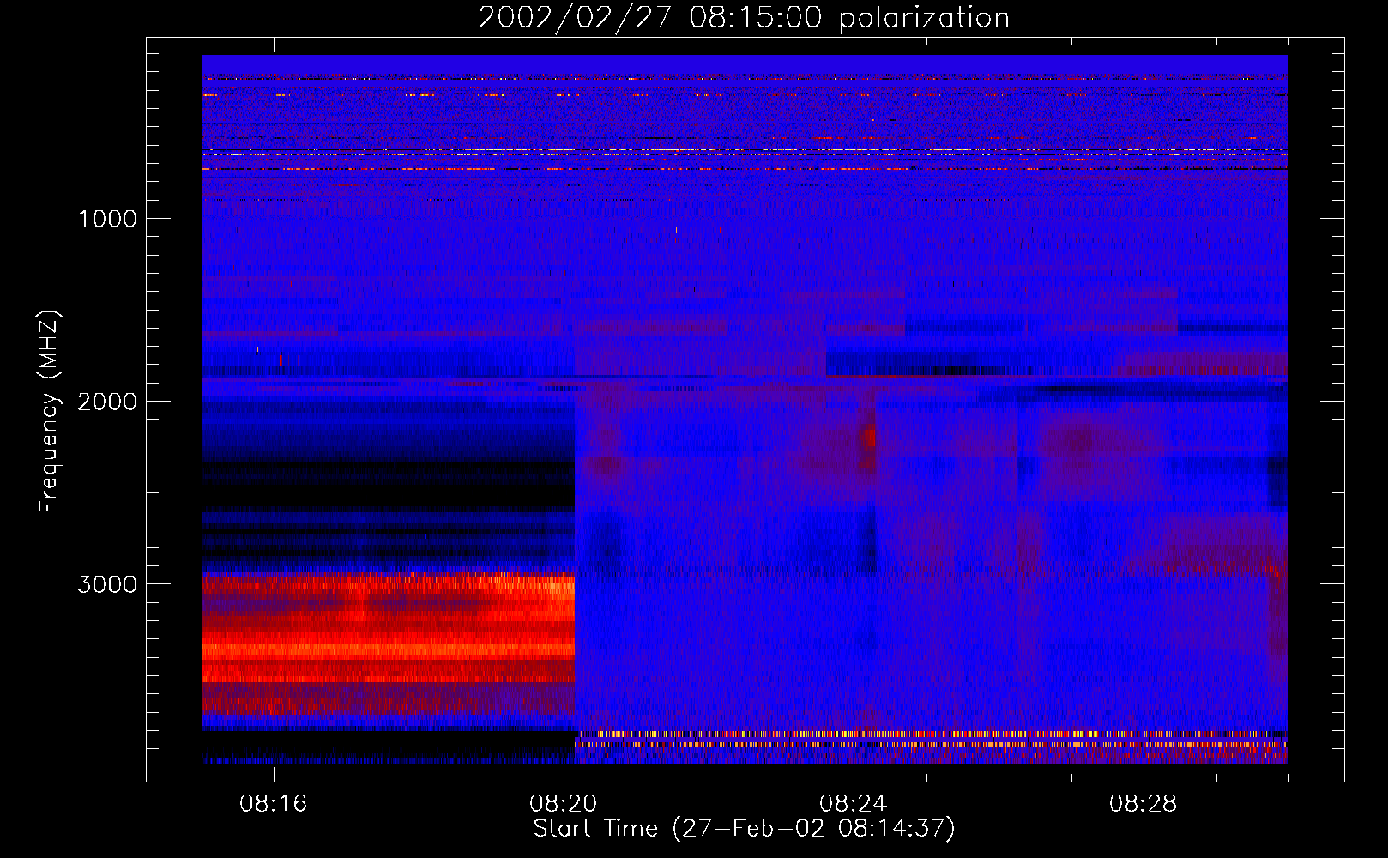Click the "3000" frequency tick label
The width and height of the screenshot is (1388, 858).
click(107, 584)
